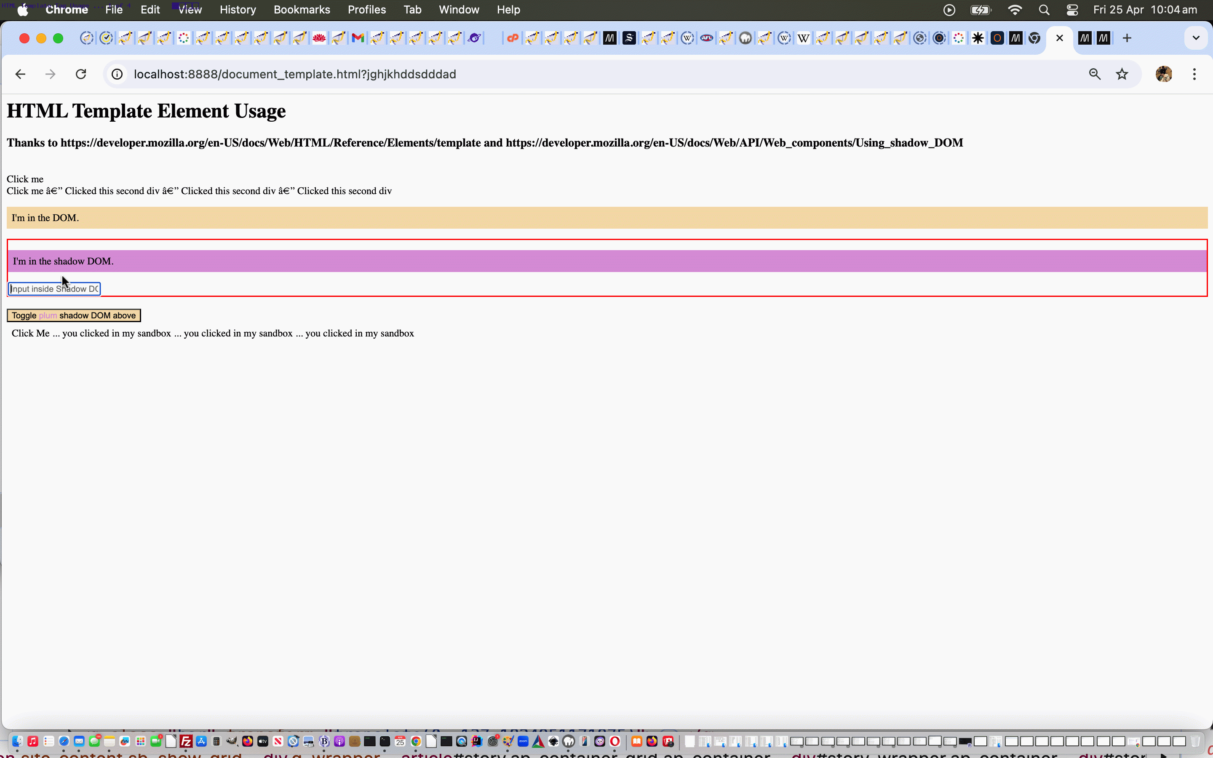
Task: Open Chrome three-dot menu
Action: pyautogui.click(x=1194, y=74)
